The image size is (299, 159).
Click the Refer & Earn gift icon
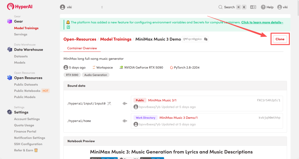click(x=36, y=150)
